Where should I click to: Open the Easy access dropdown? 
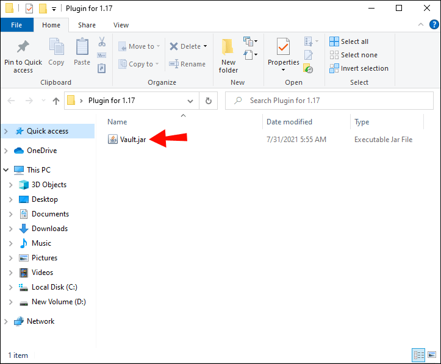pos(250,54)
